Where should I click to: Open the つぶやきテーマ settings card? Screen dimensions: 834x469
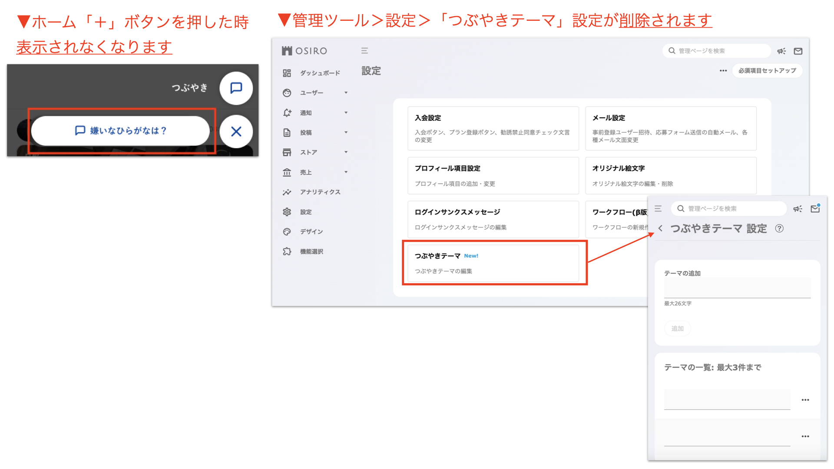coord(493,263)
